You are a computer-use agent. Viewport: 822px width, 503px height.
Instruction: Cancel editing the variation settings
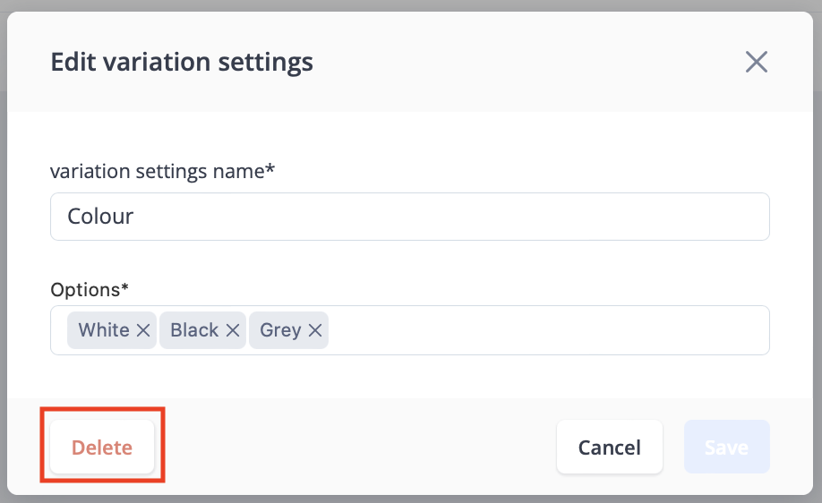click(610, 447)
